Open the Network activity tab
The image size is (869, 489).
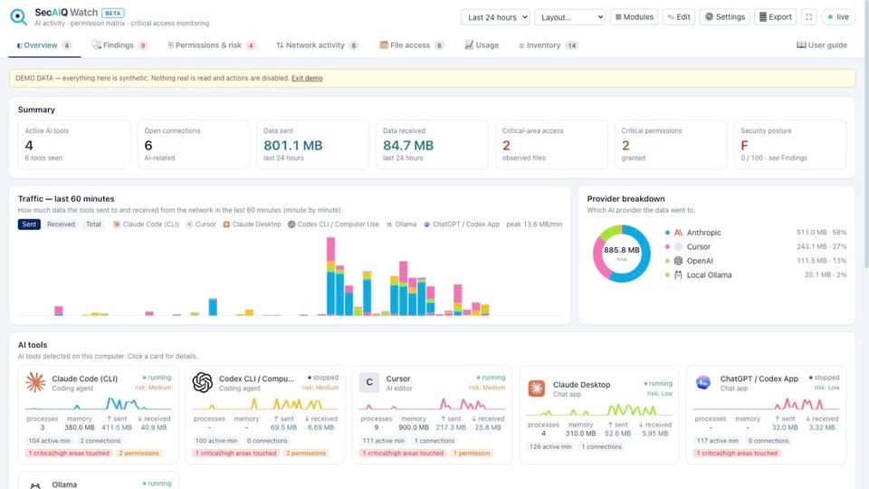click(x=317, y=45)
